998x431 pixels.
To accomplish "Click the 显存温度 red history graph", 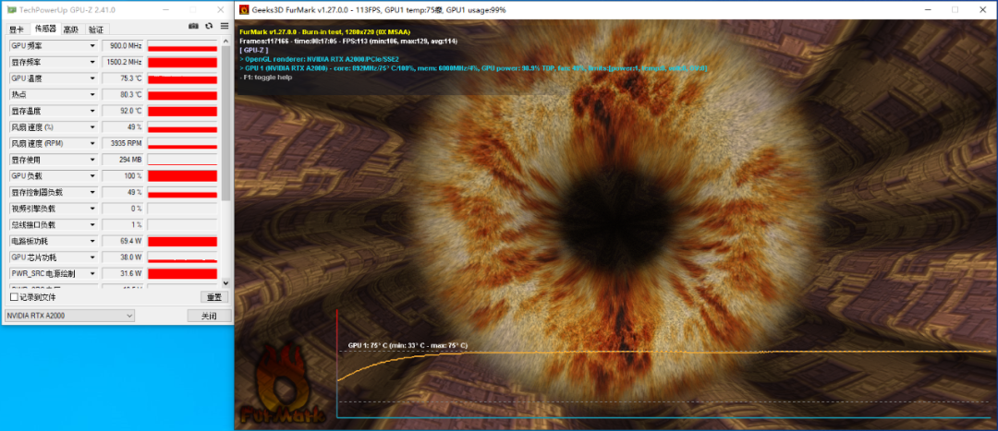I will tap(183, 112).
